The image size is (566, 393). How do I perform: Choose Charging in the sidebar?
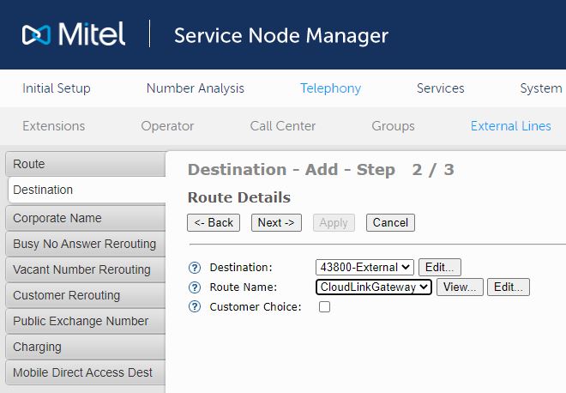click(x=83, y=347)
